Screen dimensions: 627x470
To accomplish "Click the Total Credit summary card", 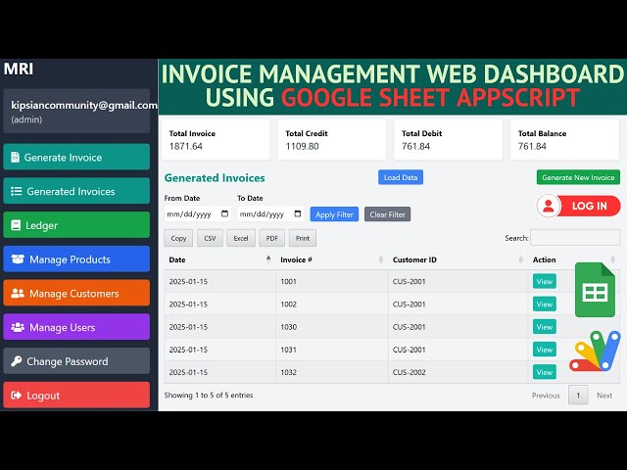I will point(331,139).
